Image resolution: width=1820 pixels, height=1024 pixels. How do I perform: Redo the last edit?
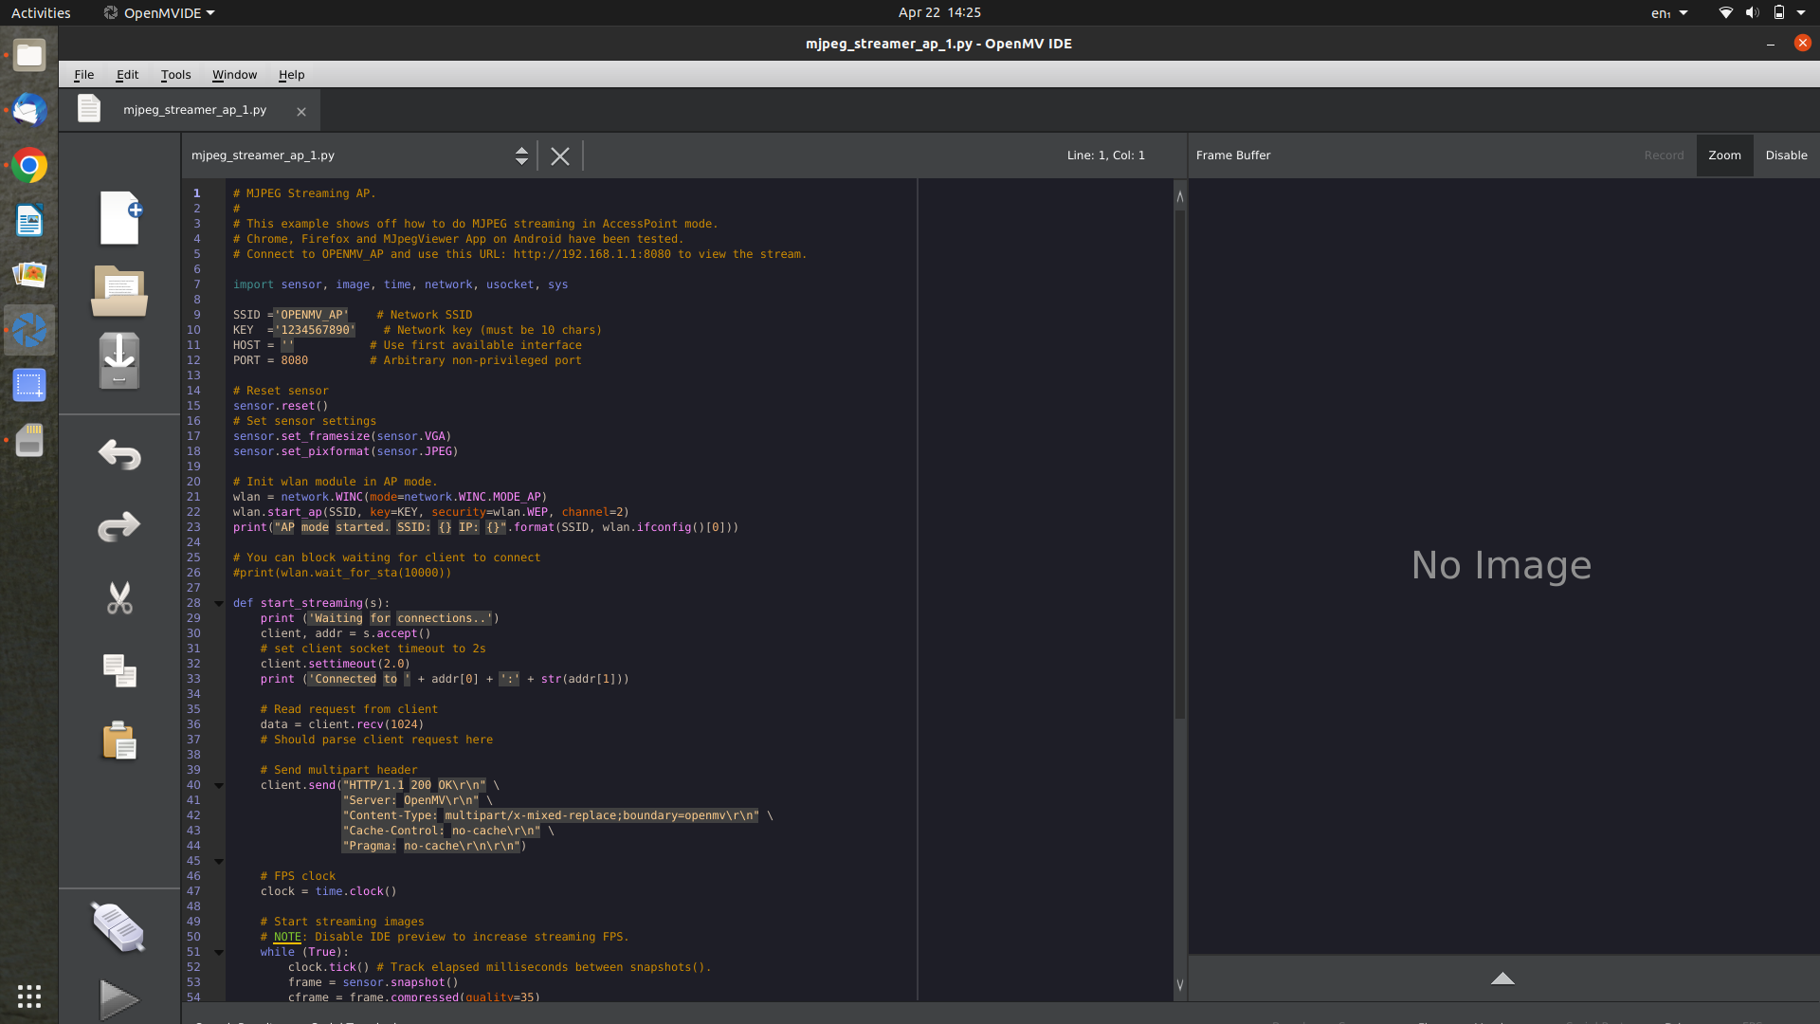(x=118, y=527)
